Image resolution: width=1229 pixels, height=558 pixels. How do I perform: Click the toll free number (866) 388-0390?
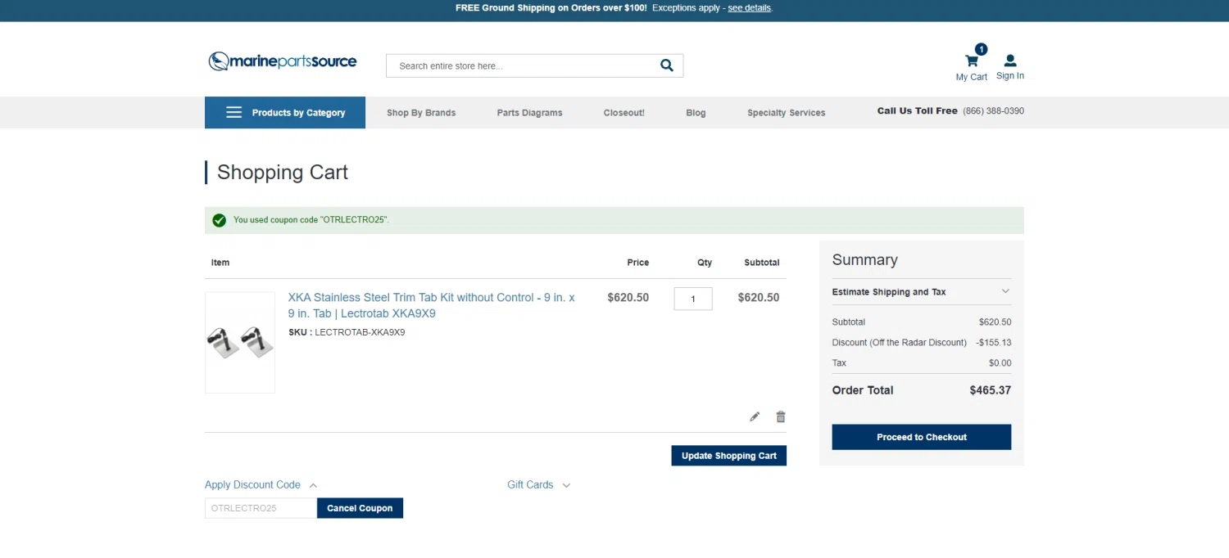[x=993, y=111]
